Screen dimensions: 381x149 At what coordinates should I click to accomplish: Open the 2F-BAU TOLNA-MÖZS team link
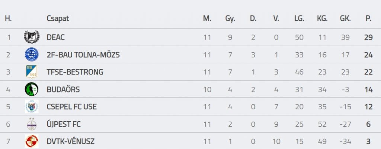83,54
